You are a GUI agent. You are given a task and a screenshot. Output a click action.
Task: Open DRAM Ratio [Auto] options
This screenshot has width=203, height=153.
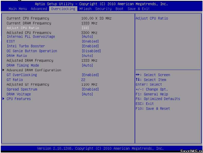(x=87, y=56)
